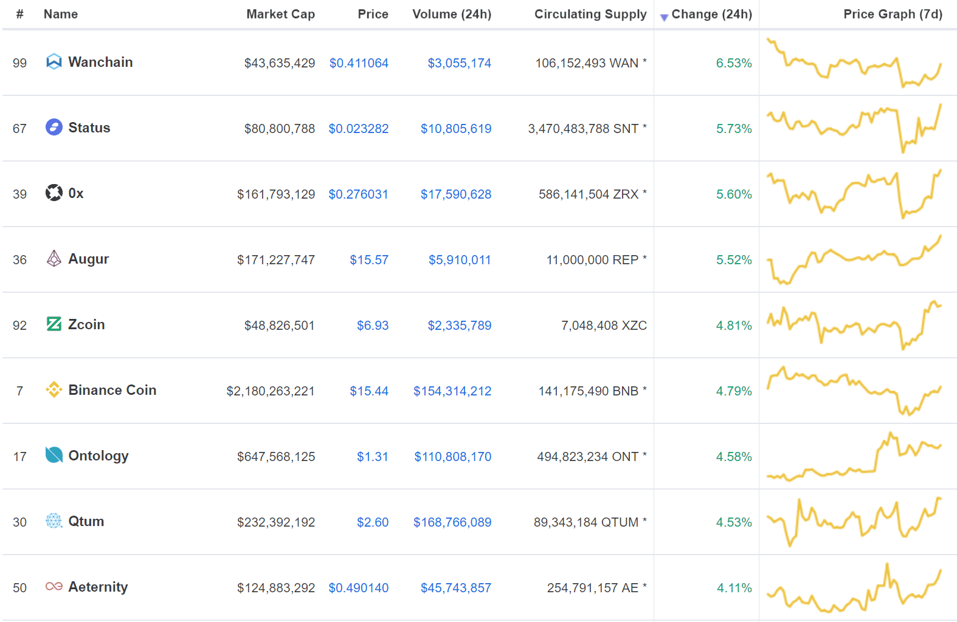957x622 pixels.
Task: Click the Price Graph (7d) header
Action: [893, 14]
